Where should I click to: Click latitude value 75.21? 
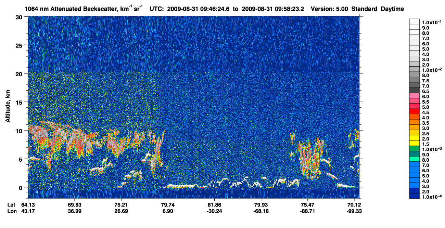pyautogui.click(x=121, y=204)
